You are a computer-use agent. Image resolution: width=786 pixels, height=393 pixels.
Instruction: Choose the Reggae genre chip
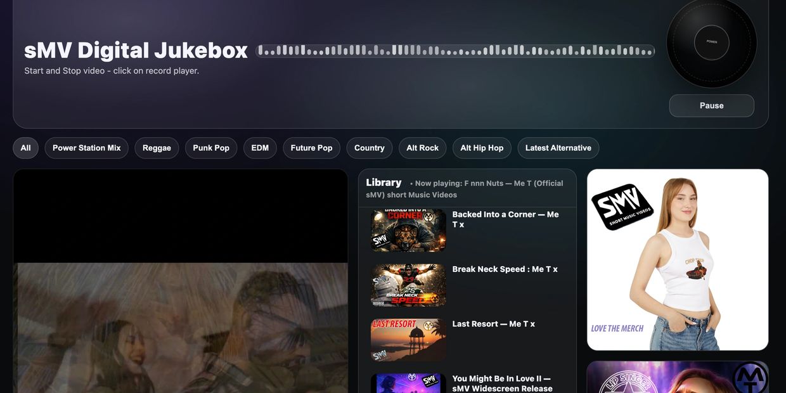pyautogui.click(x=157, y=148)
